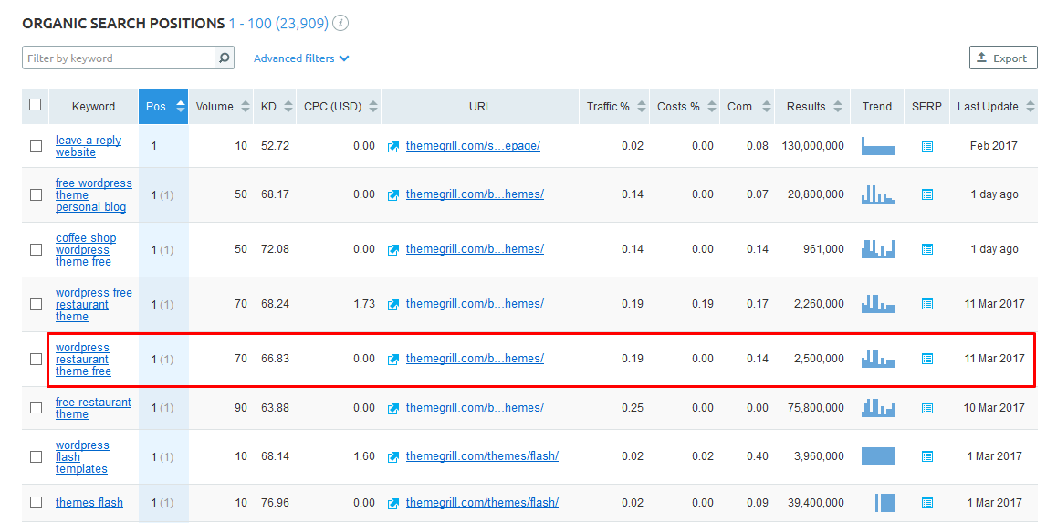Click the URL column header

tap(481, 107)
